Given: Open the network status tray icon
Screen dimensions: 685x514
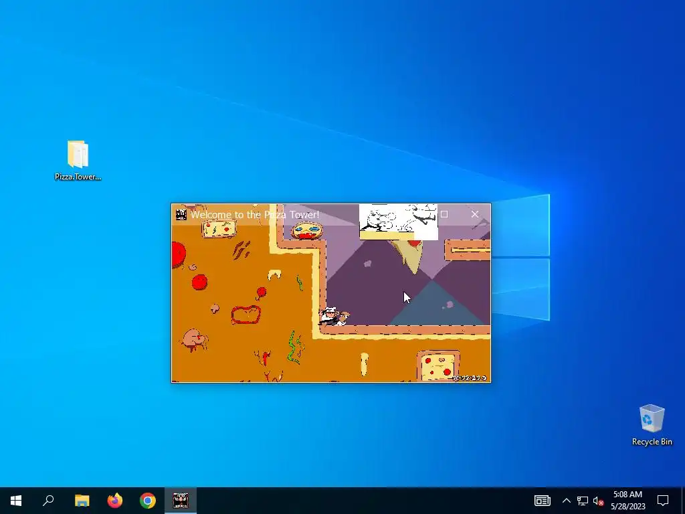Looking at the screenshot, I should click(583, 501).
